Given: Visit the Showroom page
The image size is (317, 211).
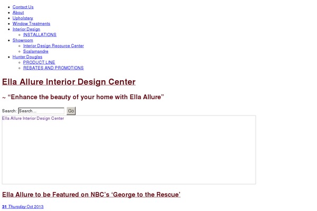Looking at the screenshot, I should point(23,40).
